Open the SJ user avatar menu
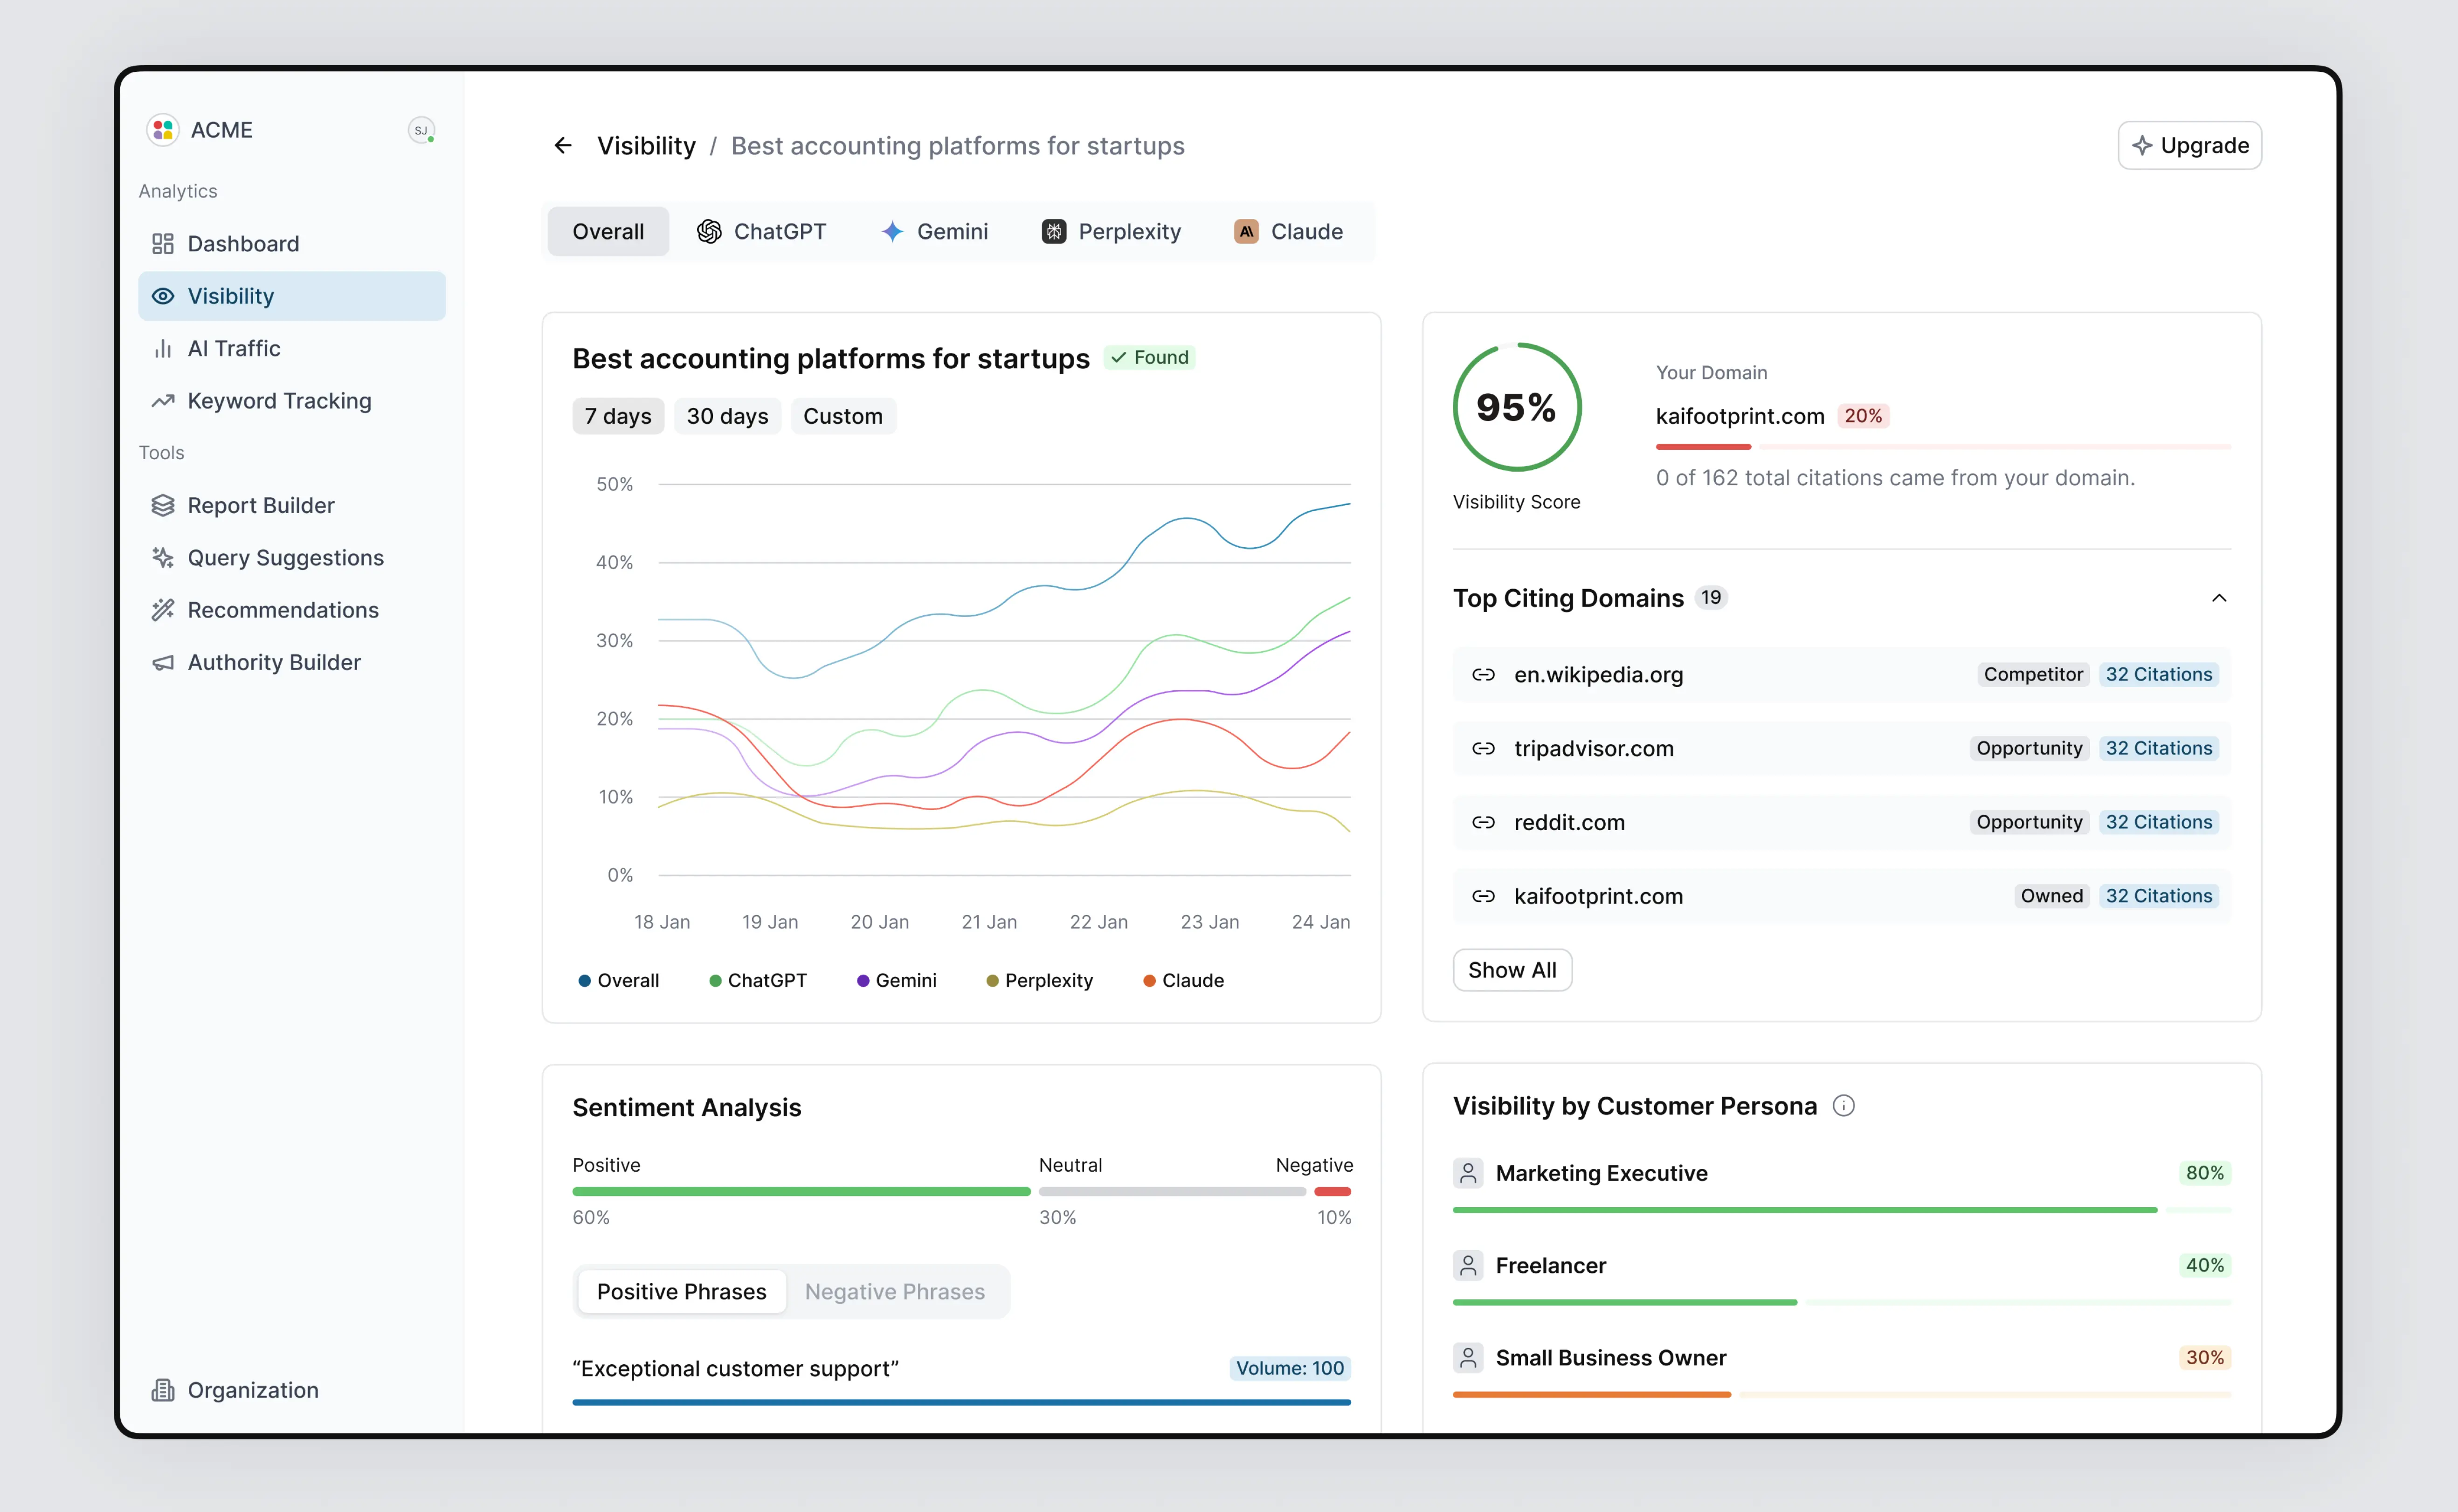This screenshot has height=1512, width=2458. point(421,131)
